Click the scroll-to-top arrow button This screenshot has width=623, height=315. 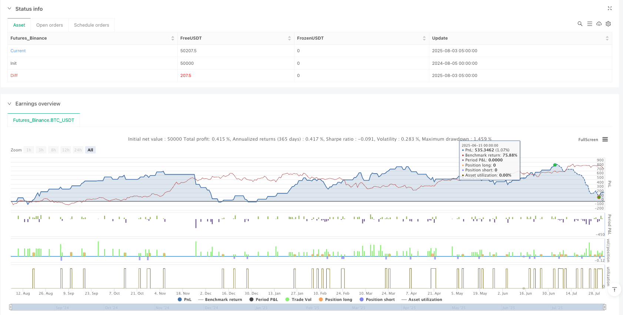(x=614, y=289)
